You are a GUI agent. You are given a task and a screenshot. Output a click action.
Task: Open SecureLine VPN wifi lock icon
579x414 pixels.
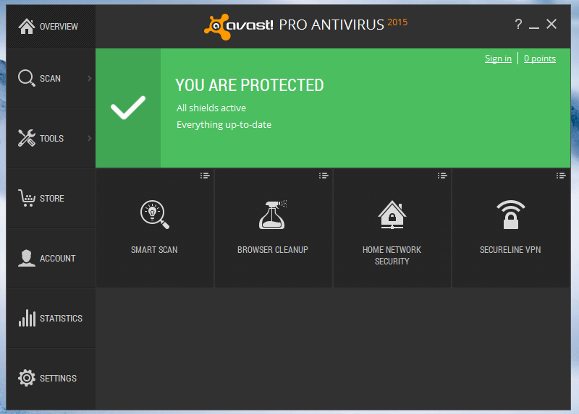(511, 215)
